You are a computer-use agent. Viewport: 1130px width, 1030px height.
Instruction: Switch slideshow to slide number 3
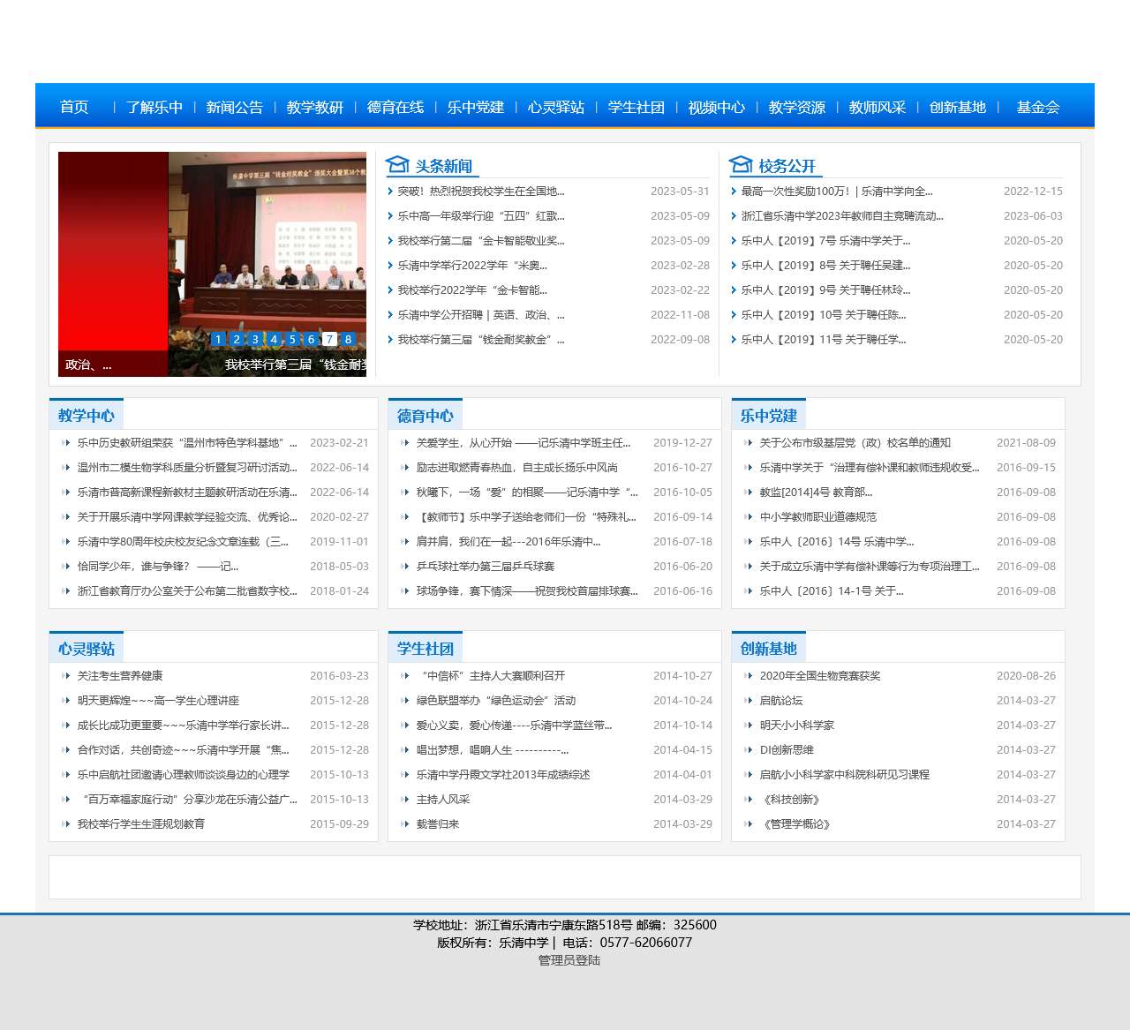click(255, 339)
